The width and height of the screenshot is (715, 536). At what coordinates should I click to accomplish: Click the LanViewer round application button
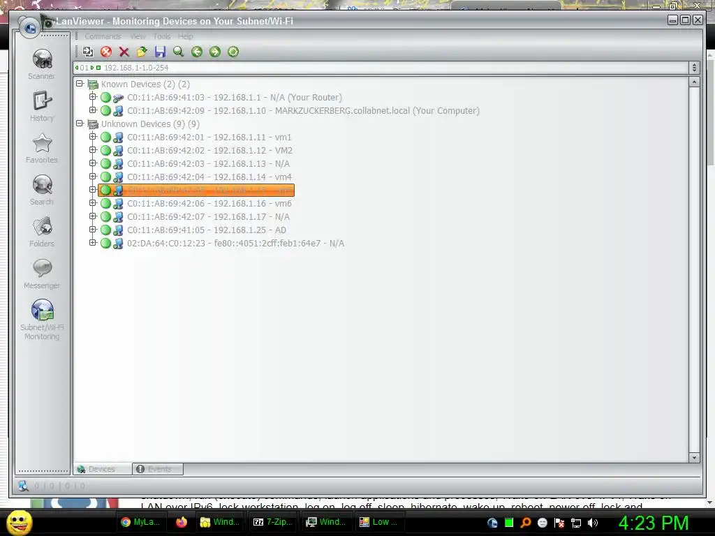[x=30, y=28]
